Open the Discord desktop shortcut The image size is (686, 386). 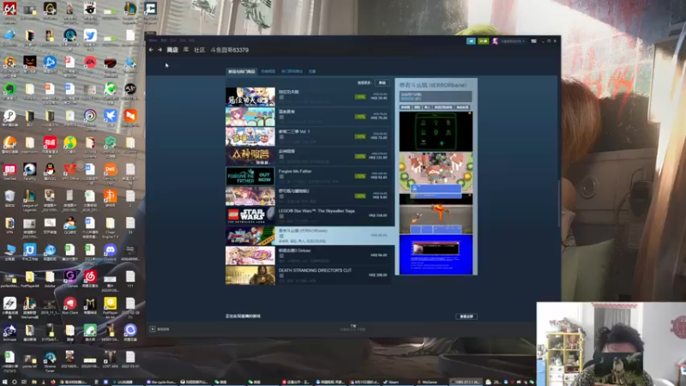tap(111, 251)
